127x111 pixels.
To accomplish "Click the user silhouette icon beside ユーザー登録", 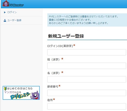I will click(x=5, y=20).
